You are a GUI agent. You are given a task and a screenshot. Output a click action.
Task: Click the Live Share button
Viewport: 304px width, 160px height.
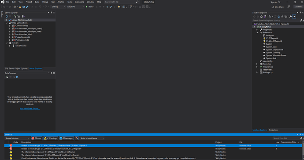coord(278,7)
